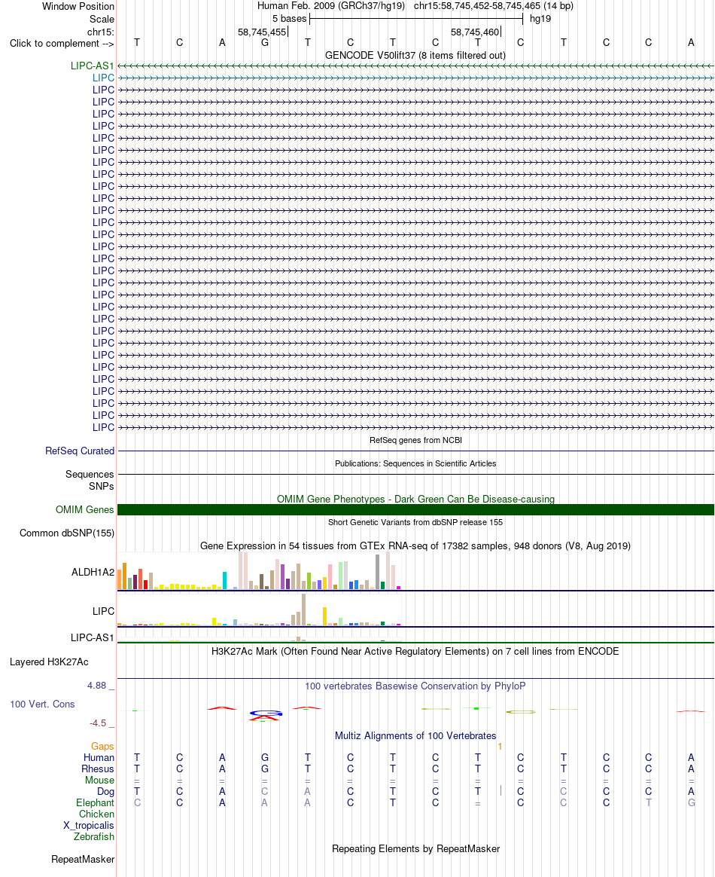Viewport: 715px width, 877px height.
Task: Click the 'Elephant' alignment row label
Action: coord(95,803)
